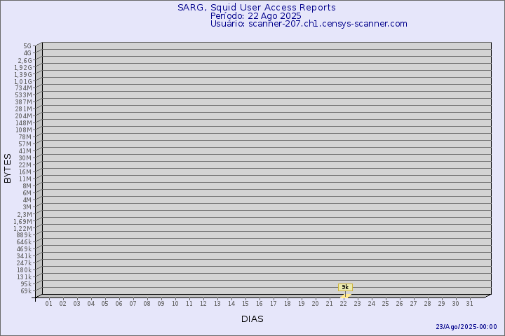Click the '4G' y-axis value
Image resolution: width=505 pixels, height=336 pixels.
27,53
